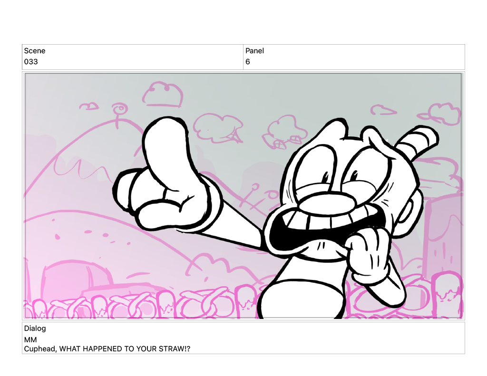The image size is (487, 376).
Task: Click the Dialog section label
Action: 35,328
